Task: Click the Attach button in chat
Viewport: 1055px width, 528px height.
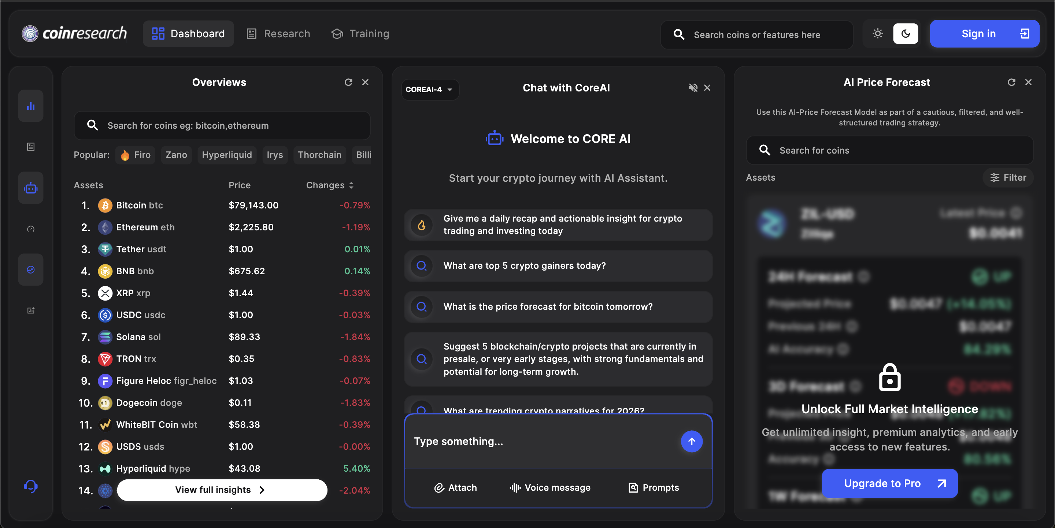Action: click(x=455, y=487)
